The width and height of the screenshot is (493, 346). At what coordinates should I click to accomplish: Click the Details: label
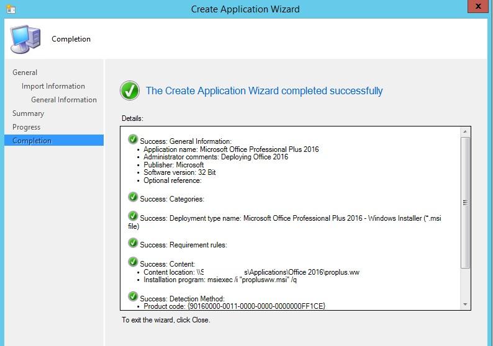pyautogui.click(x=132, y=118)
